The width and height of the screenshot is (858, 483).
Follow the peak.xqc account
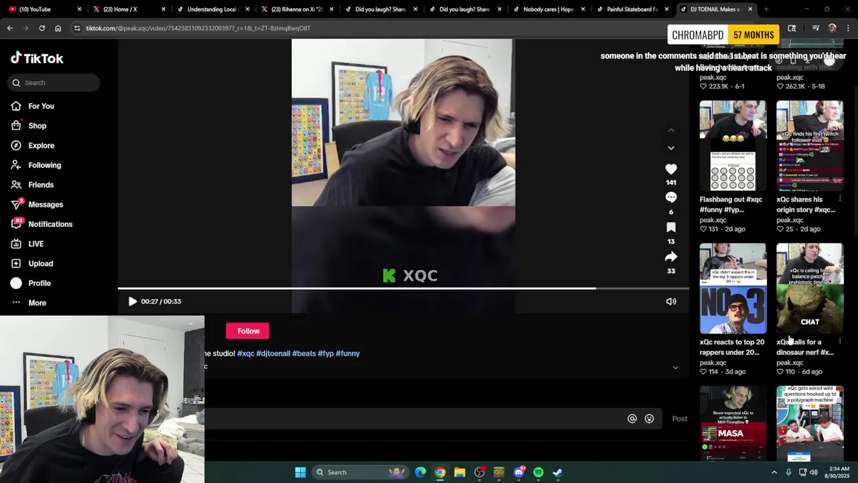(248, 331)
